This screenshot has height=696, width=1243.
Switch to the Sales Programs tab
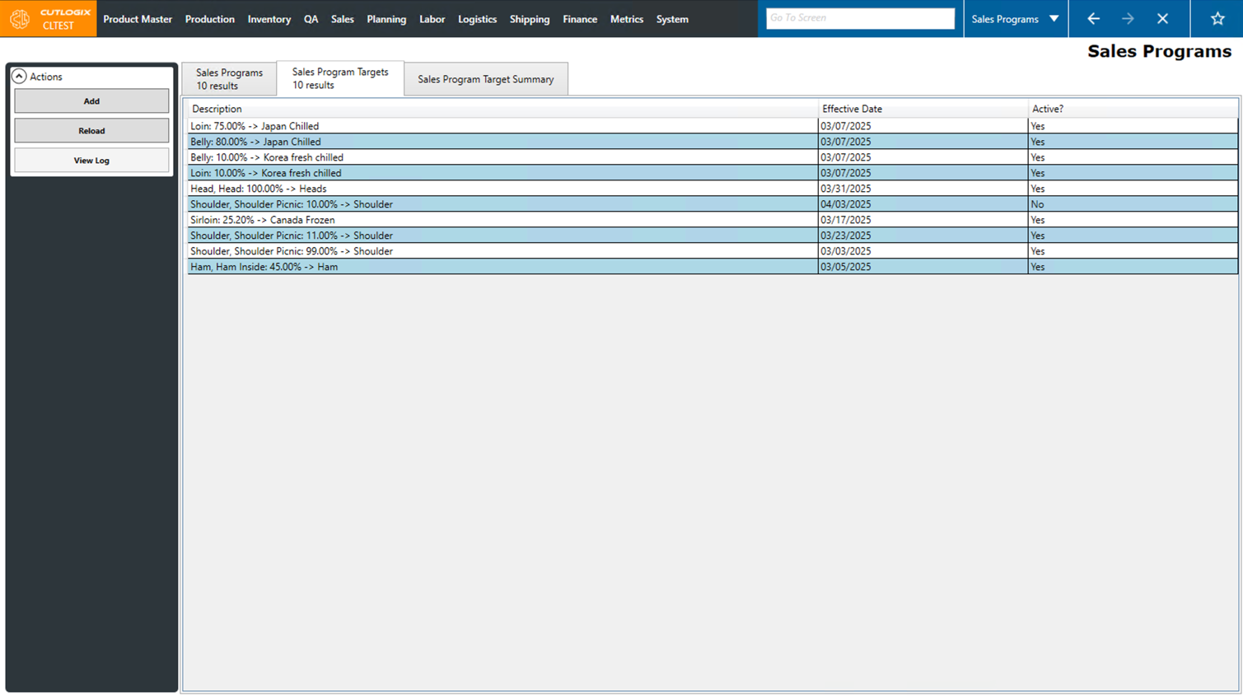229,78
